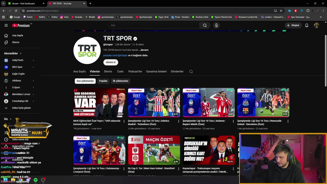Select the Videolar channel tab
Image resolution: width=327 pixels, height=184 pixels.
(95, 72)
